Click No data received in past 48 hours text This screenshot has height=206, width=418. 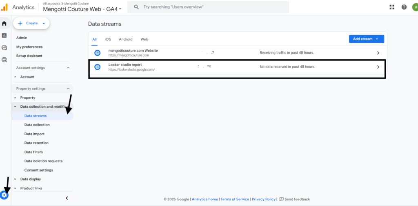pos(287,67)
